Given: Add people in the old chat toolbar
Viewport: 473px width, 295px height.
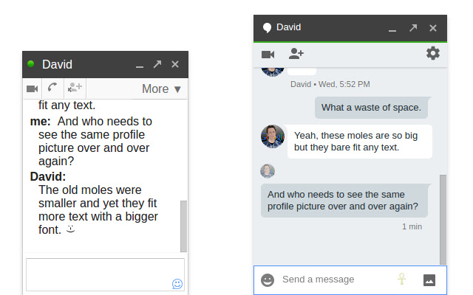Looking at the screenshot, I should [x=74, y=89].
